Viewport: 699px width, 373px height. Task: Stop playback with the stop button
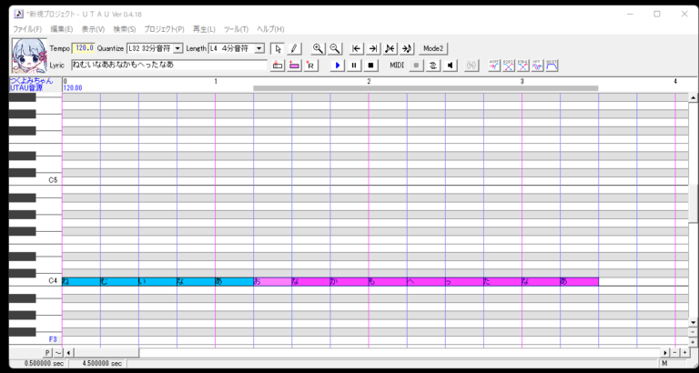(x=371, y=66)
